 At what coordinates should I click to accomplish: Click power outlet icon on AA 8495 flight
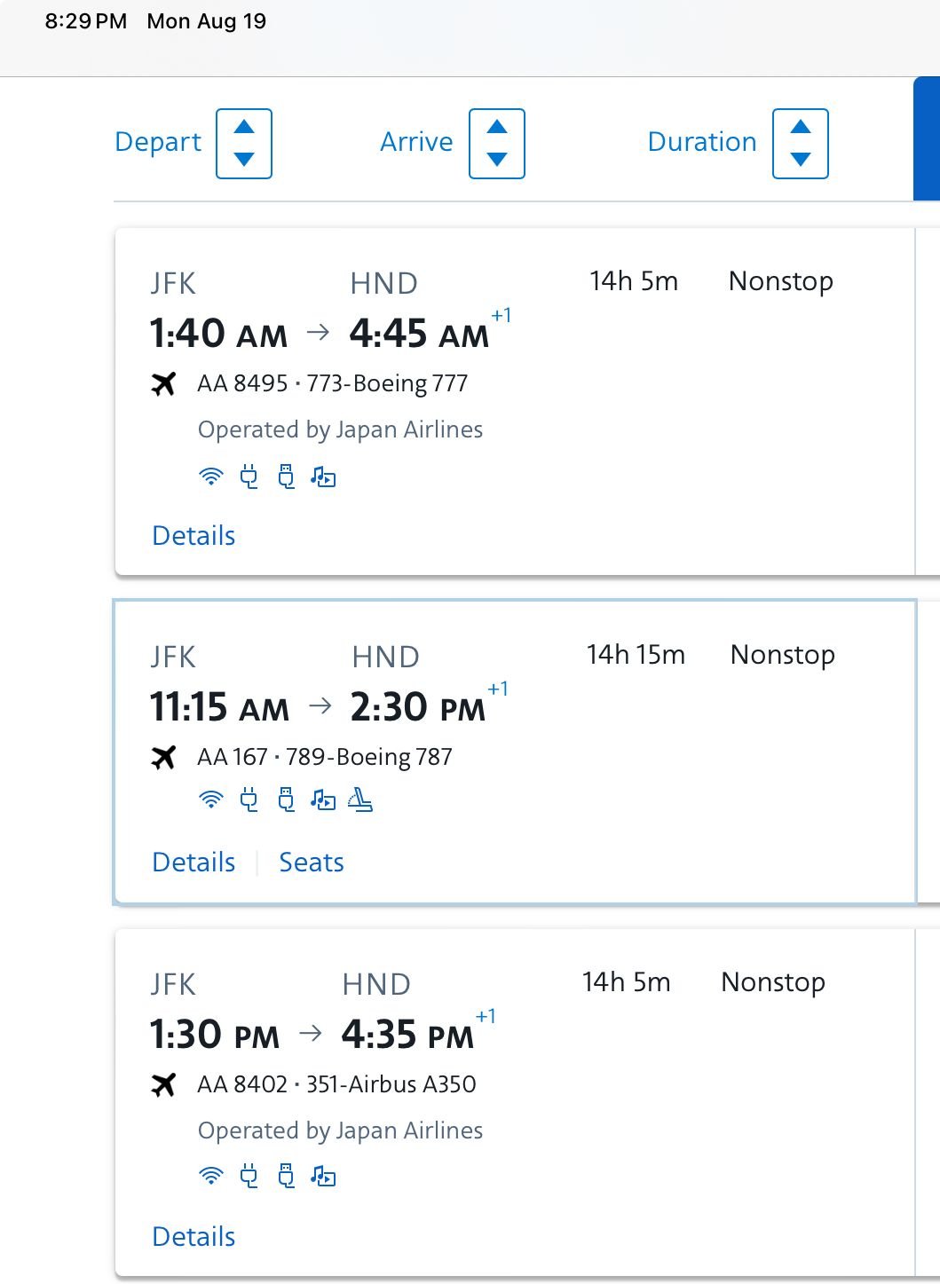(249, 477)
